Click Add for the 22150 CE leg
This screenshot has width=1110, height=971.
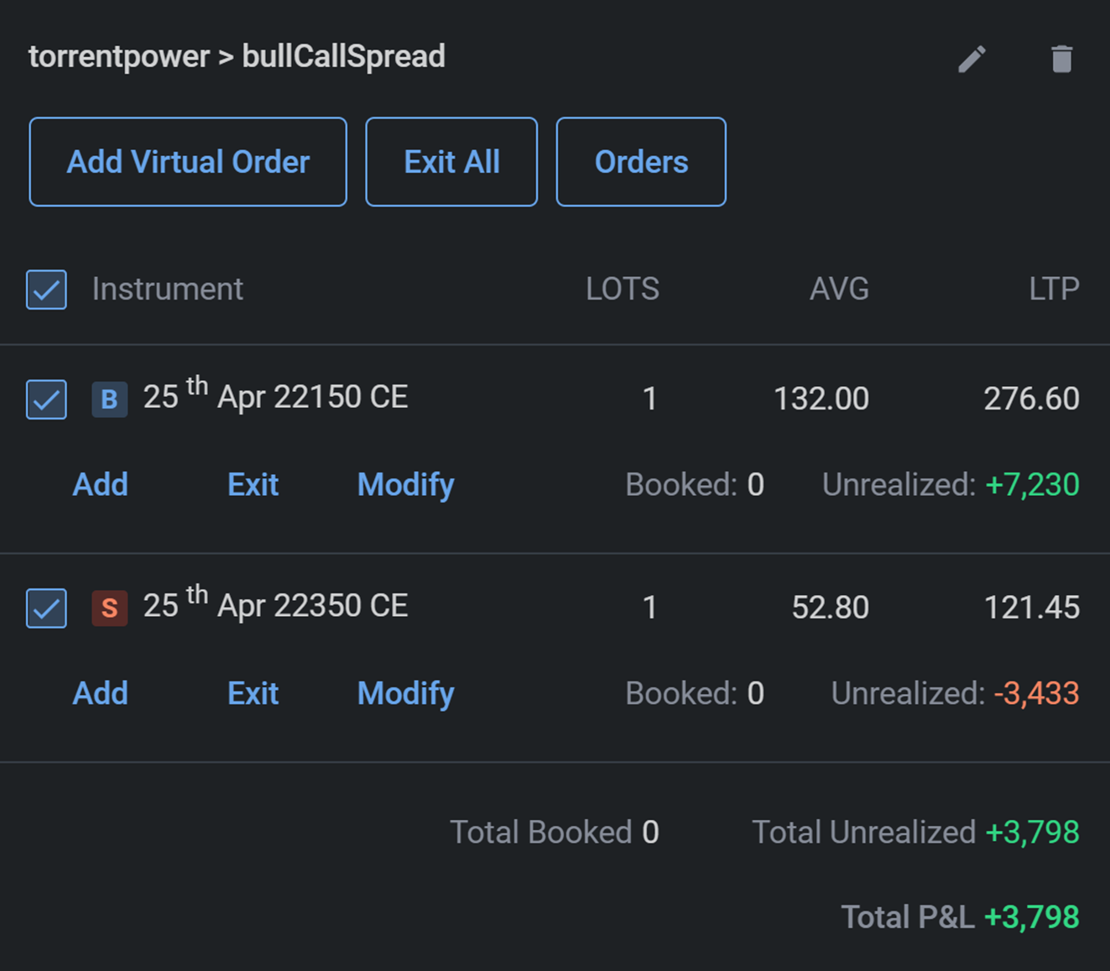(100, 484)
